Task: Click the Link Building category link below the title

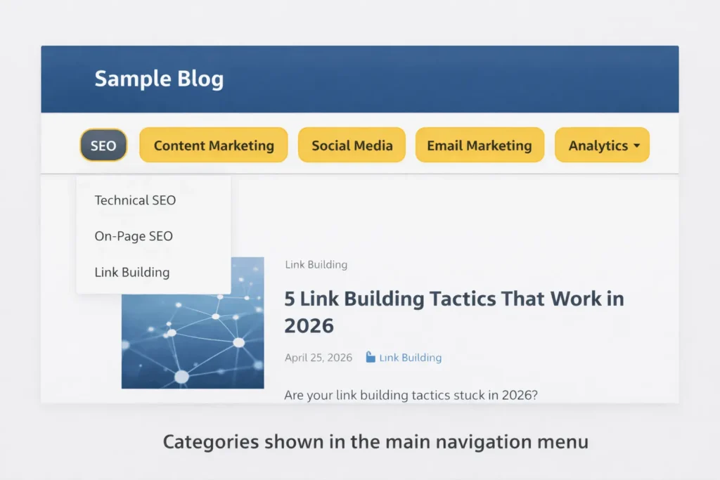Action: pos(411,357)
